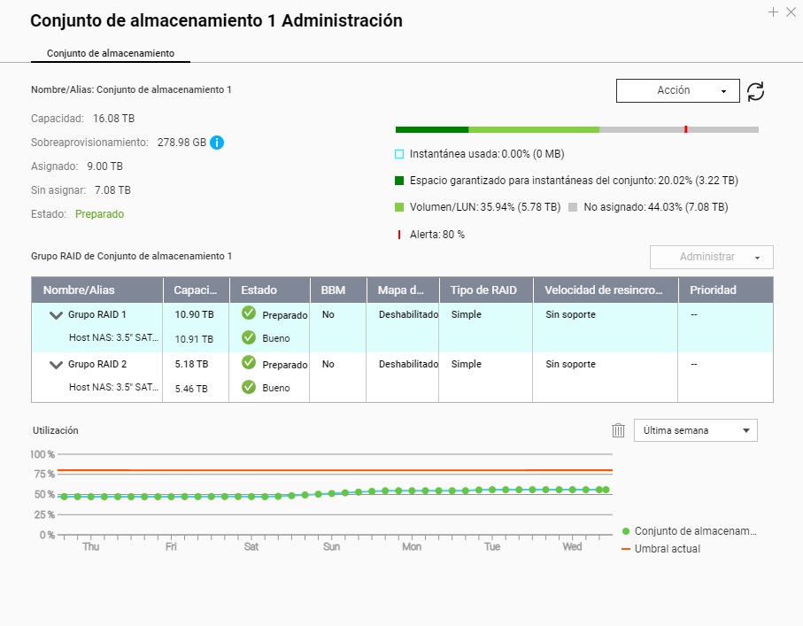Click the Tipo de RAID column header
Screen dimensions: 803x626
[x=485, y=290]
